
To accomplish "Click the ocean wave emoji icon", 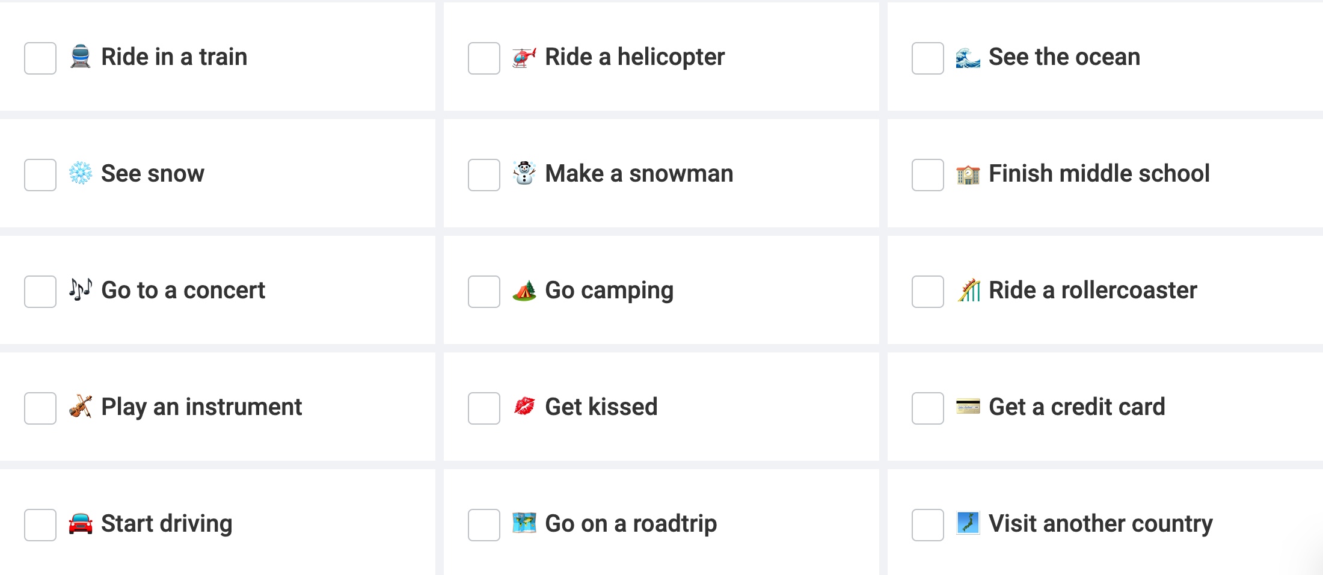I will [x=968, y=57].
